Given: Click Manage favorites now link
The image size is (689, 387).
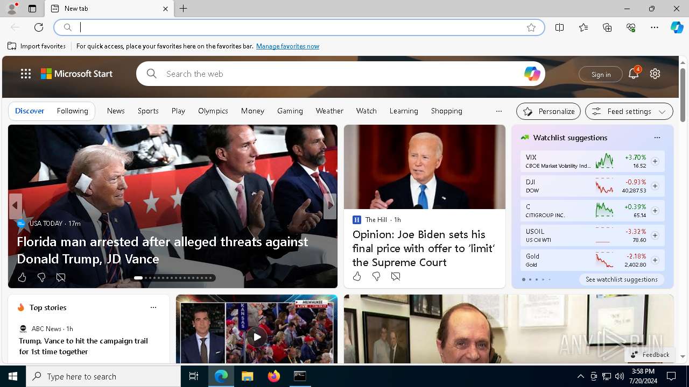Looking at the screenshot, I should pos(287,46).
